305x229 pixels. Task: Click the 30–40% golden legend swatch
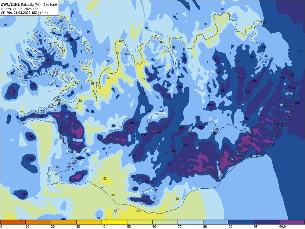click(89, 222)
